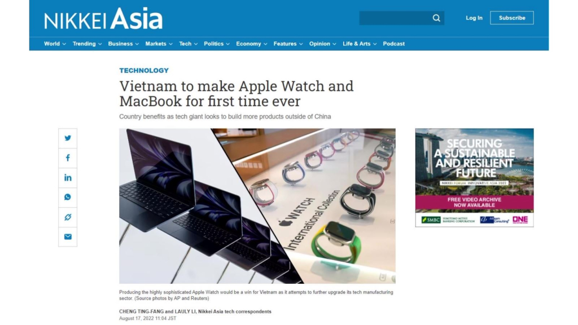Email the article using envelope icon

coord(68,236)
